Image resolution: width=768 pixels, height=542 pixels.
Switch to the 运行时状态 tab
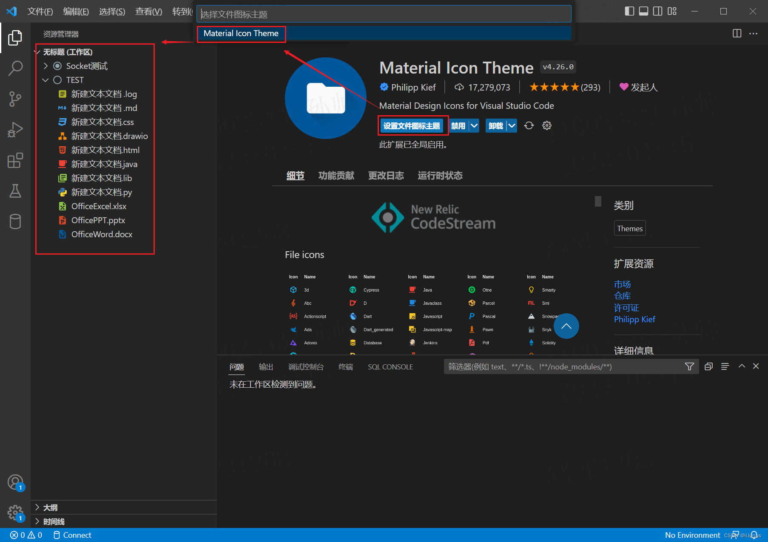(x=440, y=175)
